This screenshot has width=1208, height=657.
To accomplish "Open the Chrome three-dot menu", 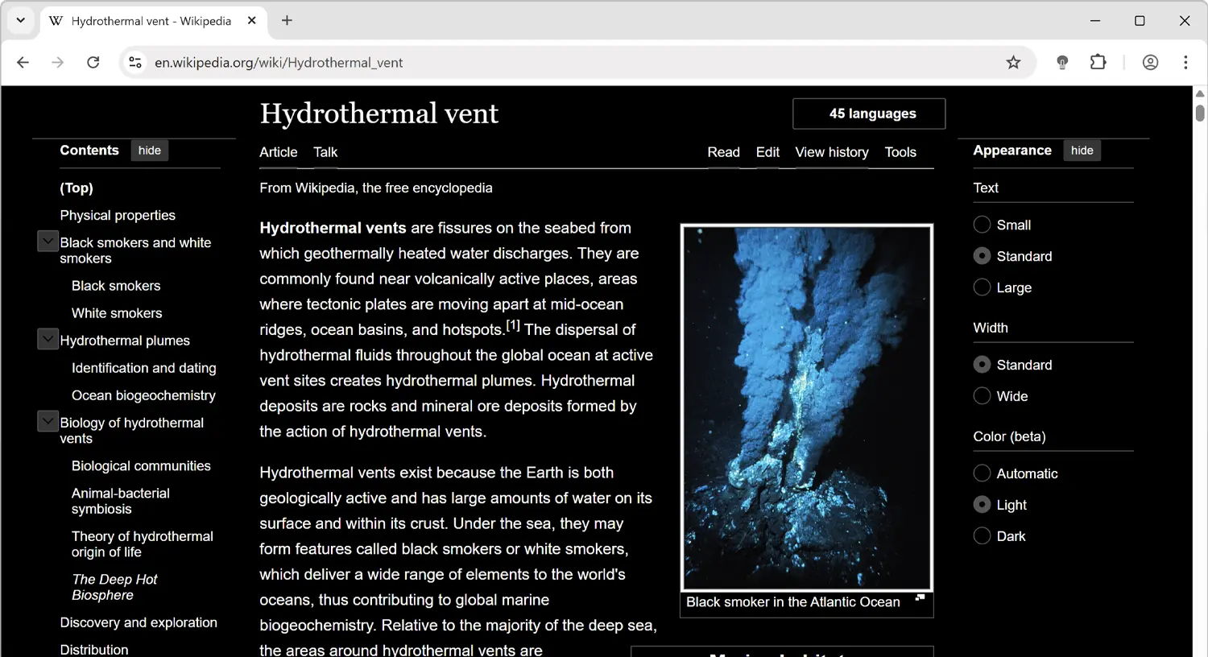I will coord(1185,62).
